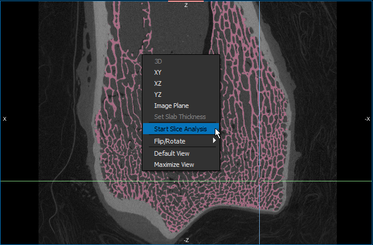Image resolution: width=373 pixels, height=245 pixels.
Task: Click the Z axis label at top
Action: click(x=186, y=5)
